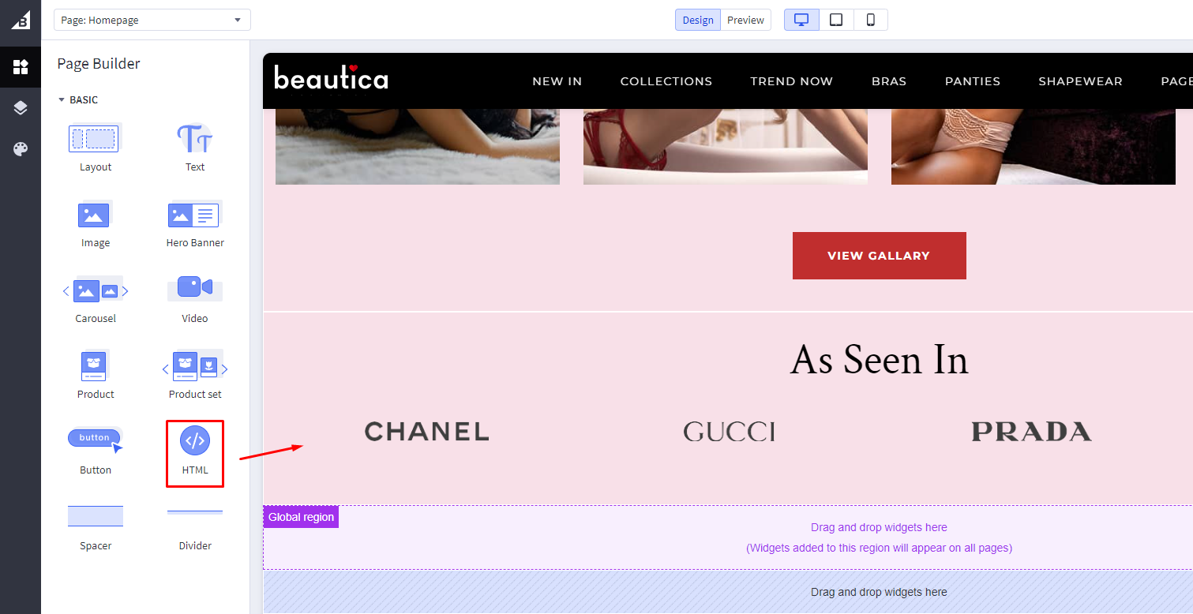
Task: Switch to Preview tab
Action: click(x=745, y=20)
